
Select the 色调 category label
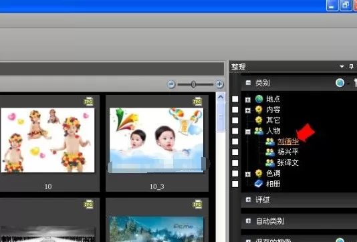coord(273,173)
